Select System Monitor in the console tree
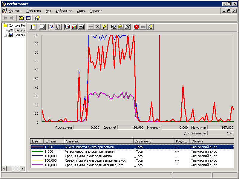 (19, 30)
